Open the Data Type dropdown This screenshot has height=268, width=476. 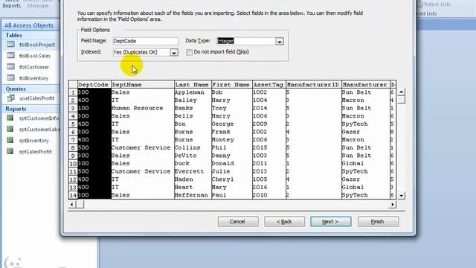click(280, 42)
